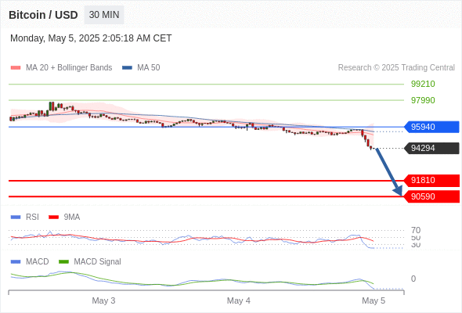
Task: Click the May 5 date axis label
Action: click(x=374, y=300)
